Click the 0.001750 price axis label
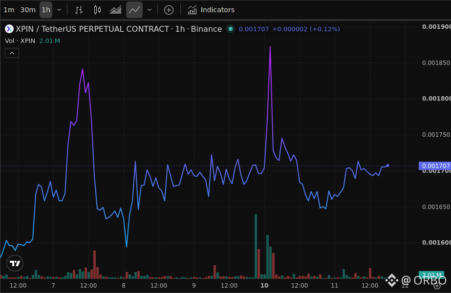 435,135
